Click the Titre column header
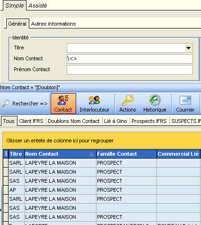This screenshot has height=225, width=201. pyautogui.click(x=17, y=154)
